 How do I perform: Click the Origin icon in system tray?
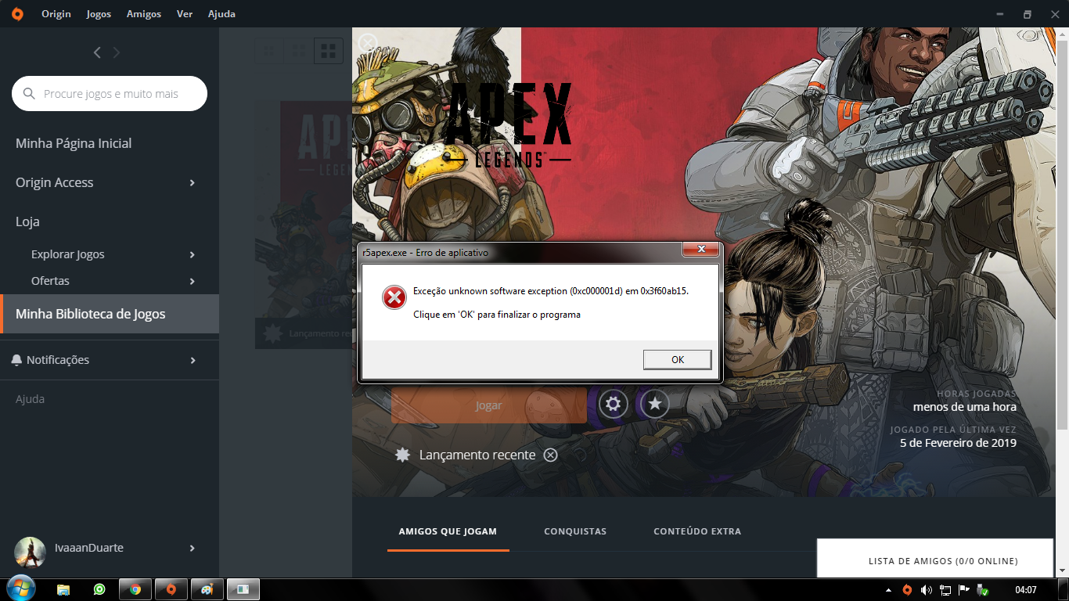tap(907, 590)
